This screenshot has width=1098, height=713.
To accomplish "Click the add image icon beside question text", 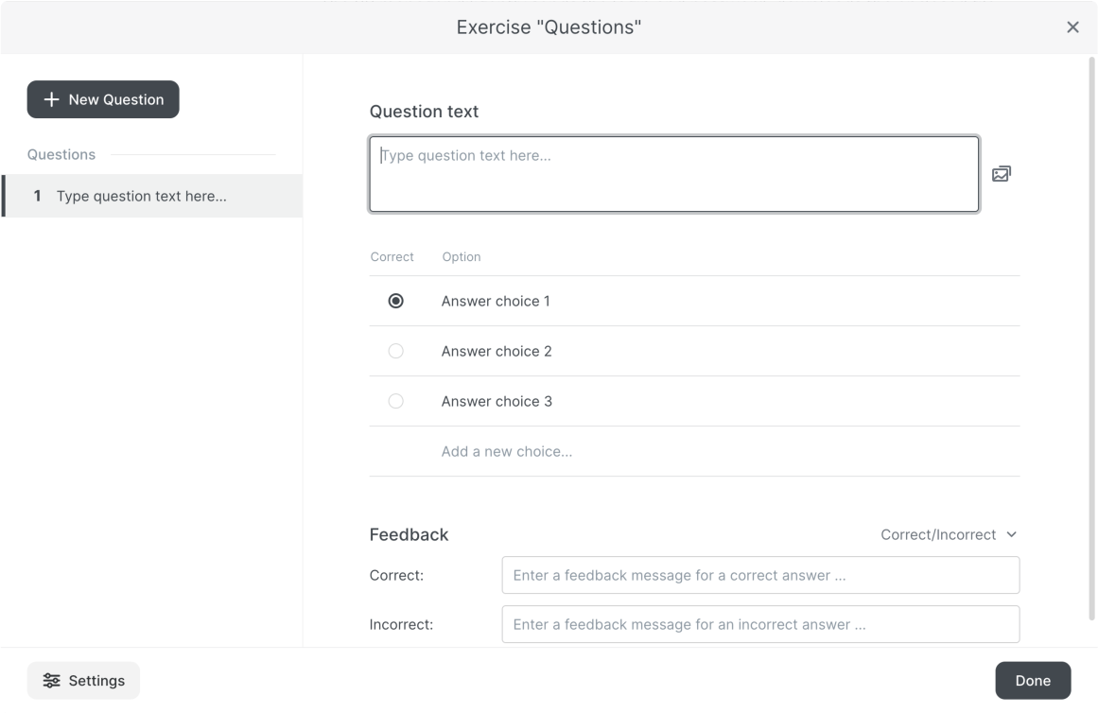I will [x=1002, y=174].
